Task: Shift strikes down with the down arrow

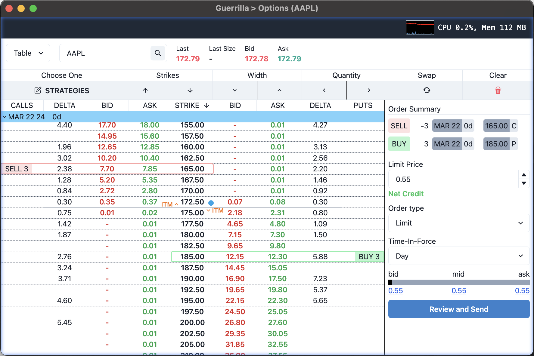Action: (x=190, y=90)
